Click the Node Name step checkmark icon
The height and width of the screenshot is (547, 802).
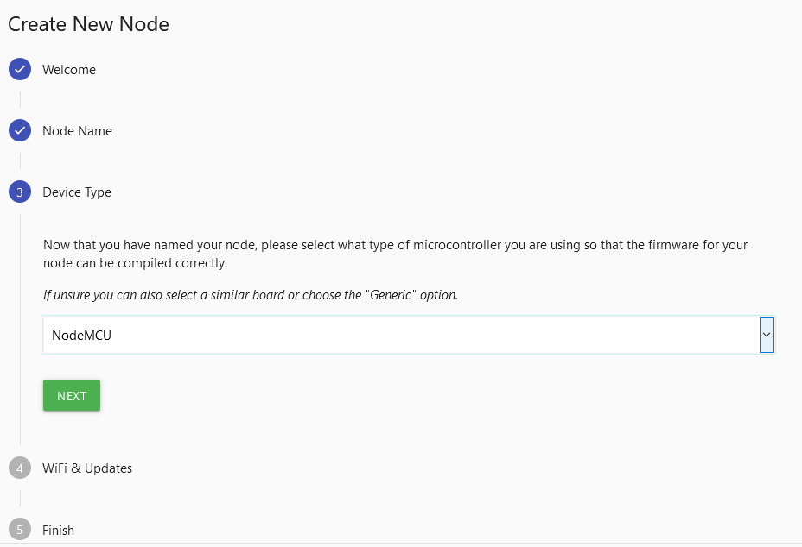pyautogui.click(x=20, y=131)
